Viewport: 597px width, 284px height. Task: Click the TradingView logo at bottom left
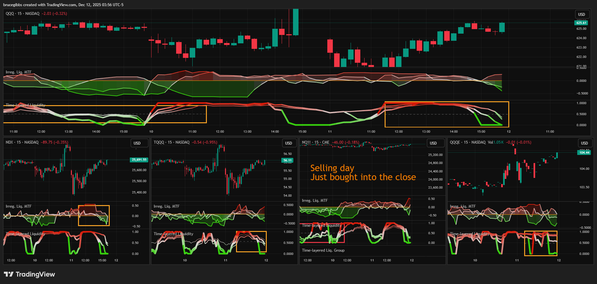tap(29, 274)
